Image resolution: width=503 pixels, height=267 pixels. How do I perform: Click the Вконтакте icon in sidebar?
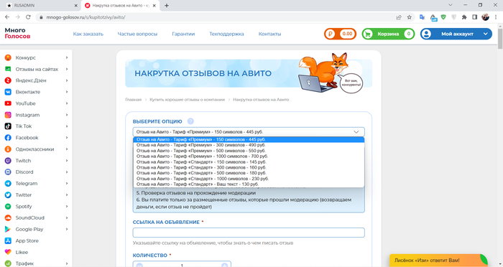(8, 92)
